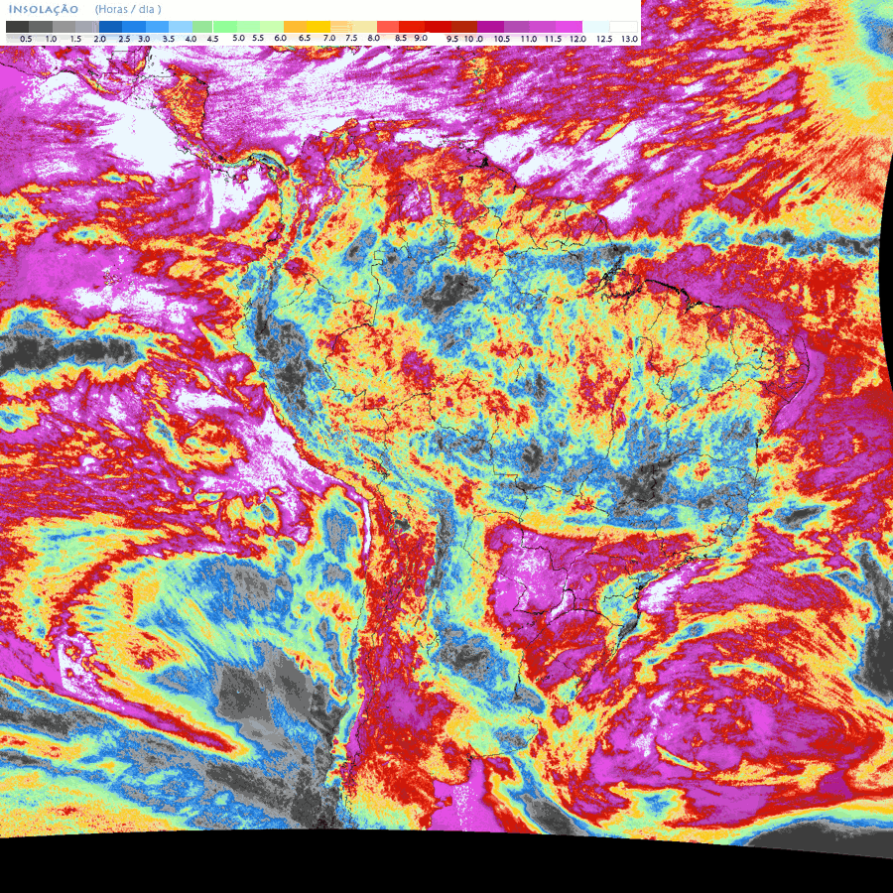
Task: Select the orange swatch left of 6.5
Action: [296, 27]
